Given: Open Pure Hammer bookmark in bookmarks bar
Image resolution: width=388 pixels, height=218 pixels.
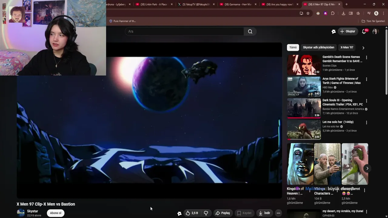Looking at the screenshot, I should [x=122, y=21].
